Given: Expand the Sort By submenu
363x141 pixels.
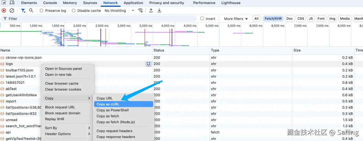Looking at the screenshot, I should pos(67,128).
